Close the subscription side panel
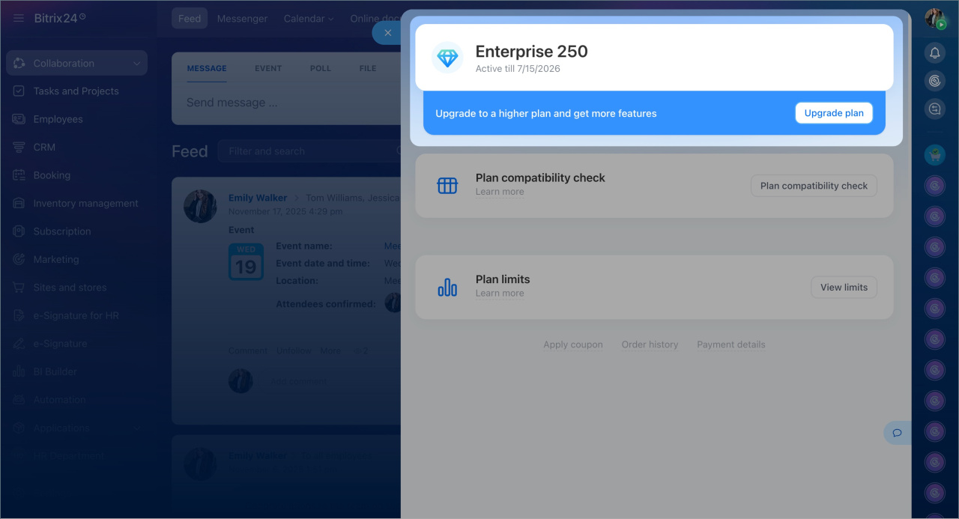959x519 pixels. click(387, 33)
